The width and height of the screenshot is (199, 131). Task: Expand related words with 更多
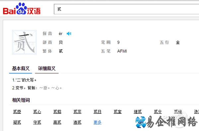click(x=98, y=122)
